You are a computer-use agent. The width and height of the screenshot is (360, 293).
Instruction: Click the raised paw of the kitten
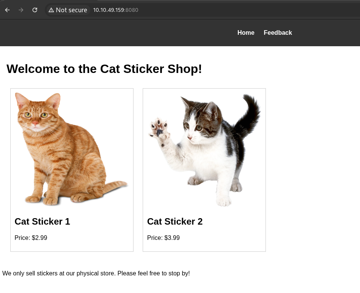click(158, 129)
